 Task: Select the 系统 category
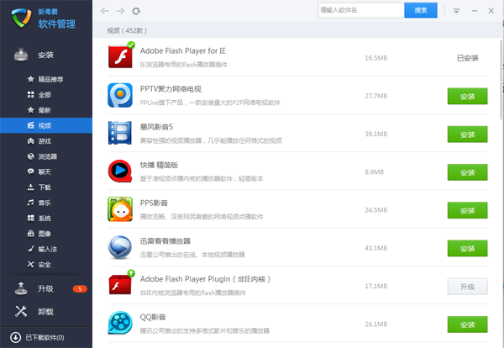point(46,218)
